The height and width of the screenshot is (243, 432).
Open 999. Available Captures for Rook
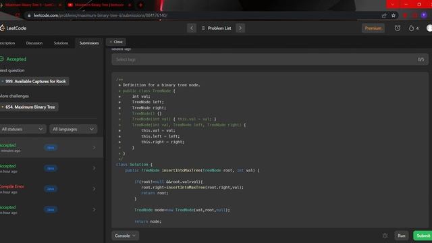click(x=35, y=81)
